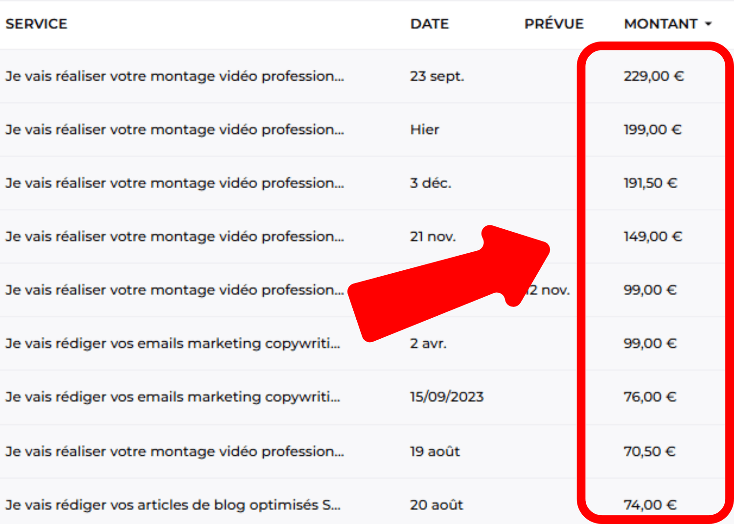Click the SERVICE column header
This screenshot has width=734, height=524.
point(36,24)
